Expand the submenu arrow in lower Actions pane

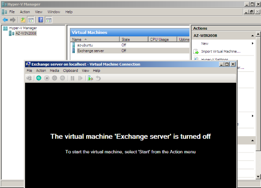tap(253, 116)
